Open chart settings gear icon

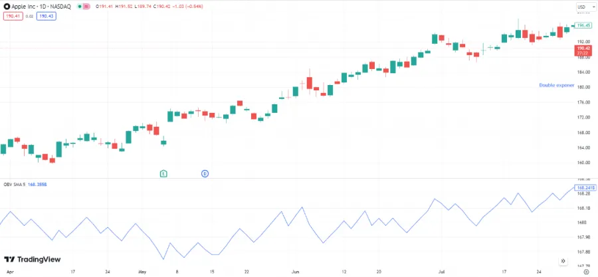585,271
